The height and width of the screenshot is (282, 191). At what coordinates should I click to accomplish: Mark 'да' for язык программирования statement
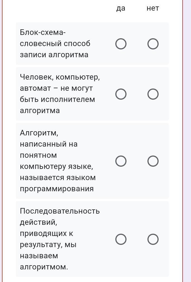pyautogui.click(x=121, y=161)
